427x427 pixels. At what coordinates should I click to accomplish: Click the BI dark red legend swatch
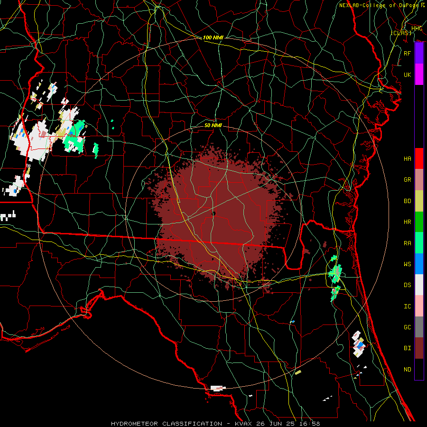pyautogui.click(x=419, y=348)
